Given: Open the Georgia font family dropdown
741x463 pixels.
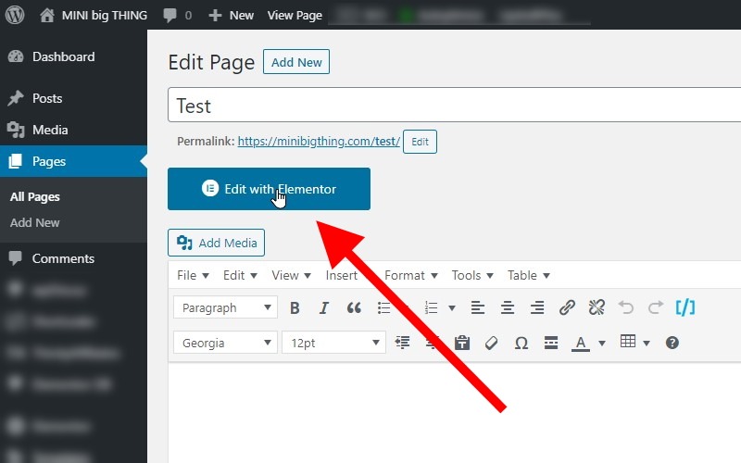Looking at the screenshot, I should click(x=225, y=343).
